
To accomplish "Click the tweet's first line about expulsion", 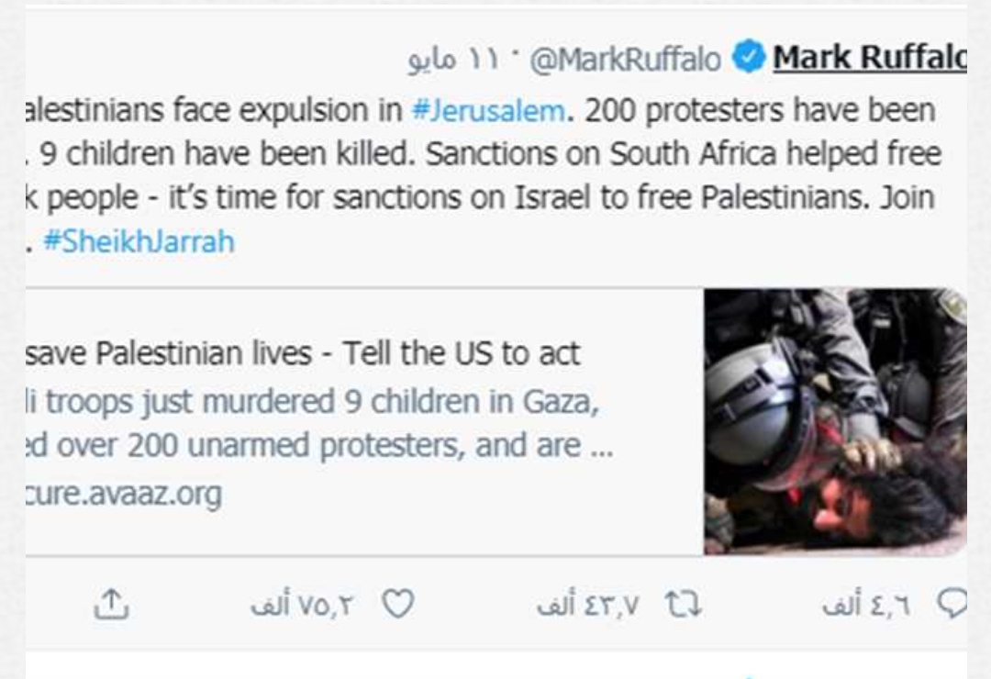I will [480, 111].
